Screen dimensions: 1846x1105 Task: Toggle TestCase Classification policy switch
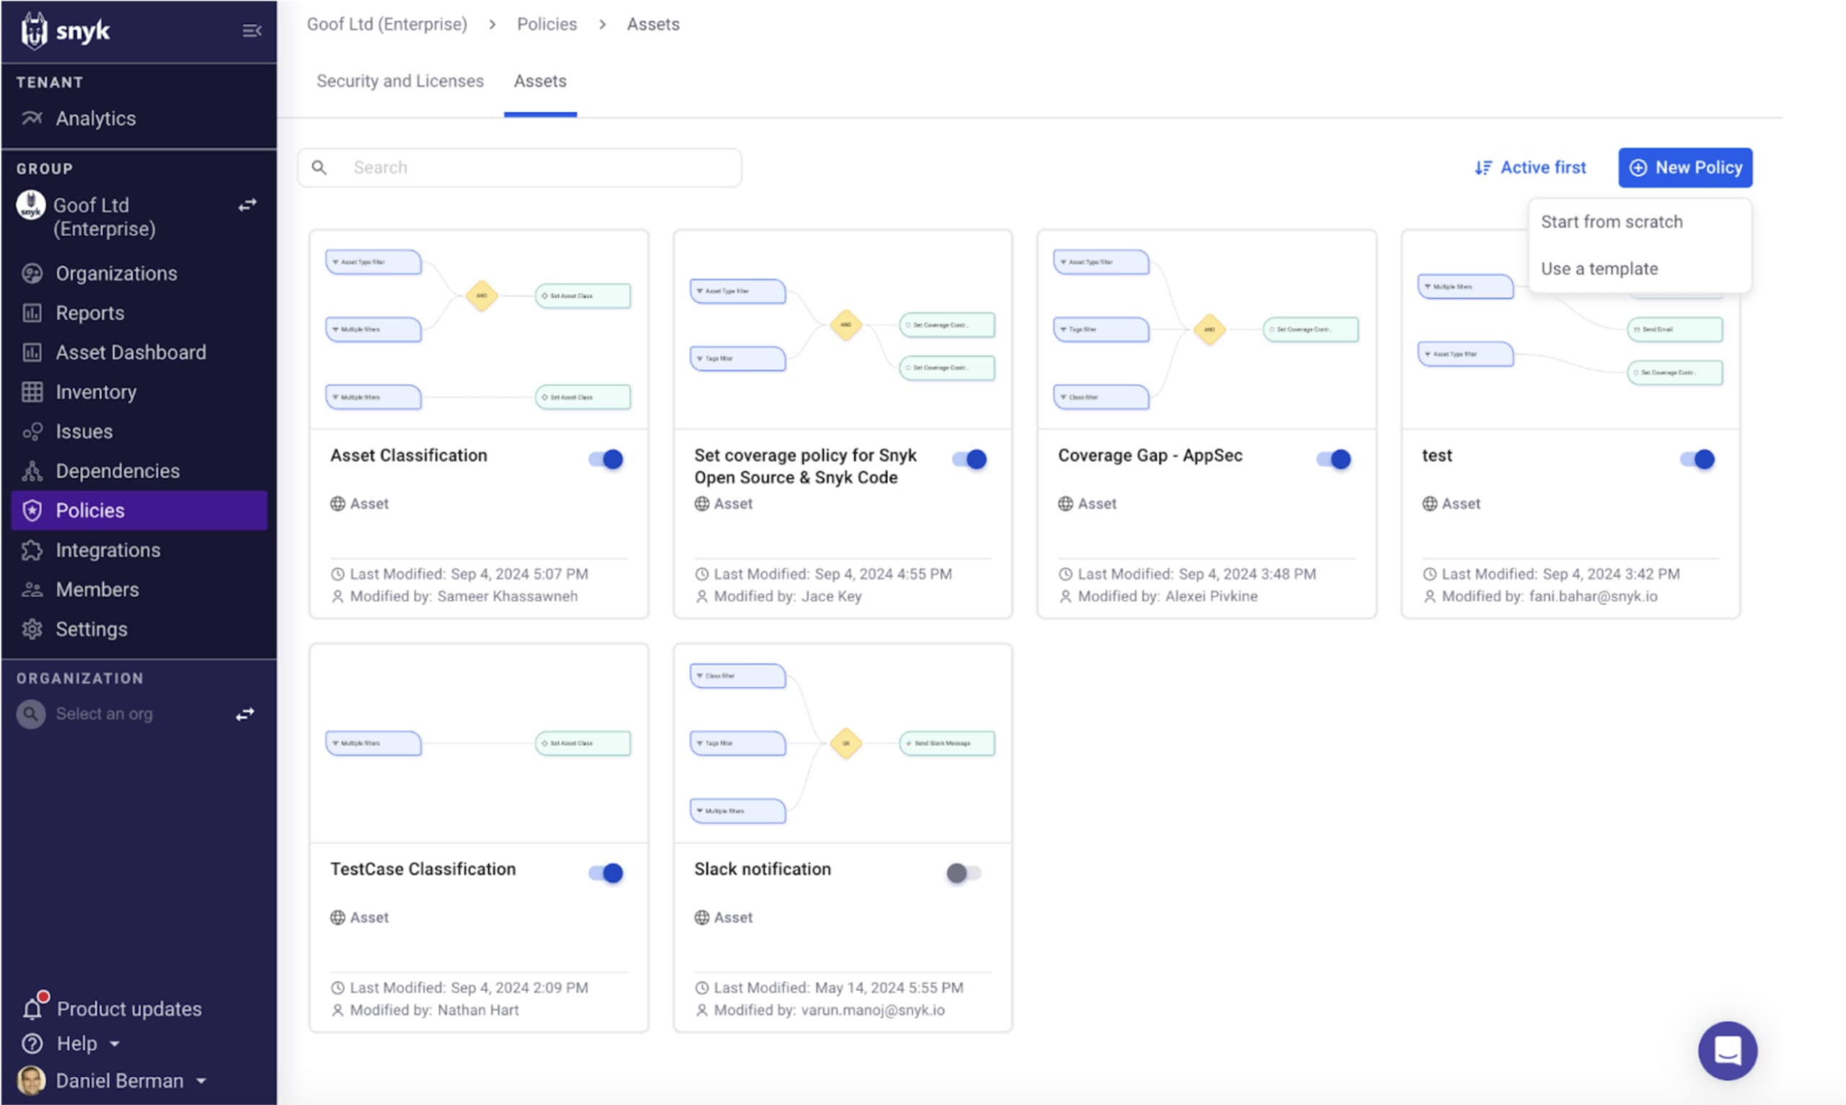[x=606, y=873]
